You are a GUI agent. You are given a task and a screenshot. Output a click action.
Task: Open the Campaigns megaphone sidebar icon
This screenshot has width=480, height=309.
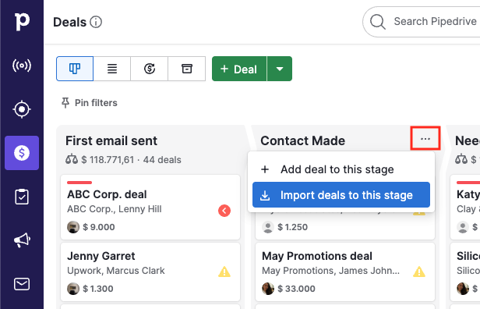(x=22, y=240)
